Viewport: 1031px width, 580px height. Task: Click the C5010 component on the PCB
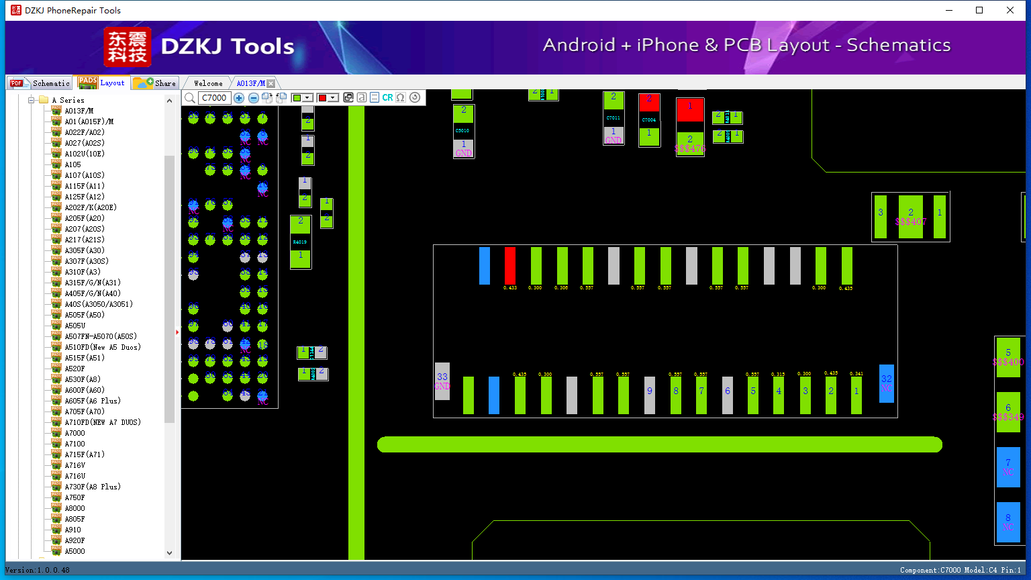pyautogui.click(x=463, y=131)
